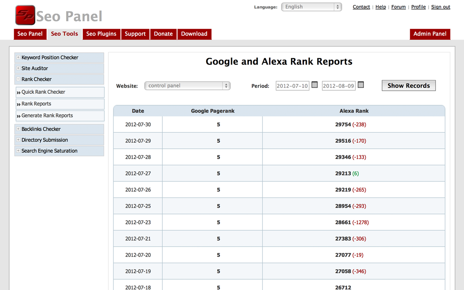Viewport: 464px width, 290px height.
Task: Open the Language dropdown set to English
Action: [311, 7]
